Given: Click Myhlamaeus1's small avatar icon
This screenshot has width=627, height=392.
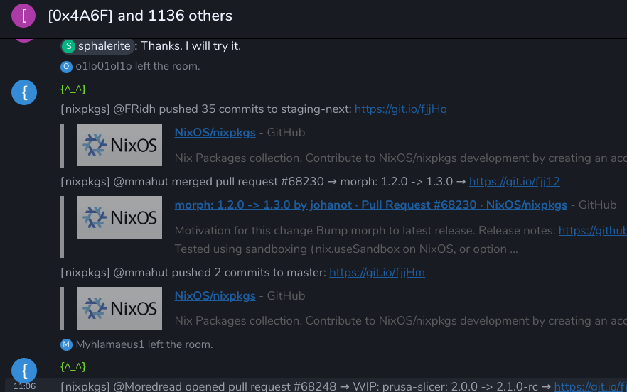Looking at the screenshot, I should tap(67, 344).
